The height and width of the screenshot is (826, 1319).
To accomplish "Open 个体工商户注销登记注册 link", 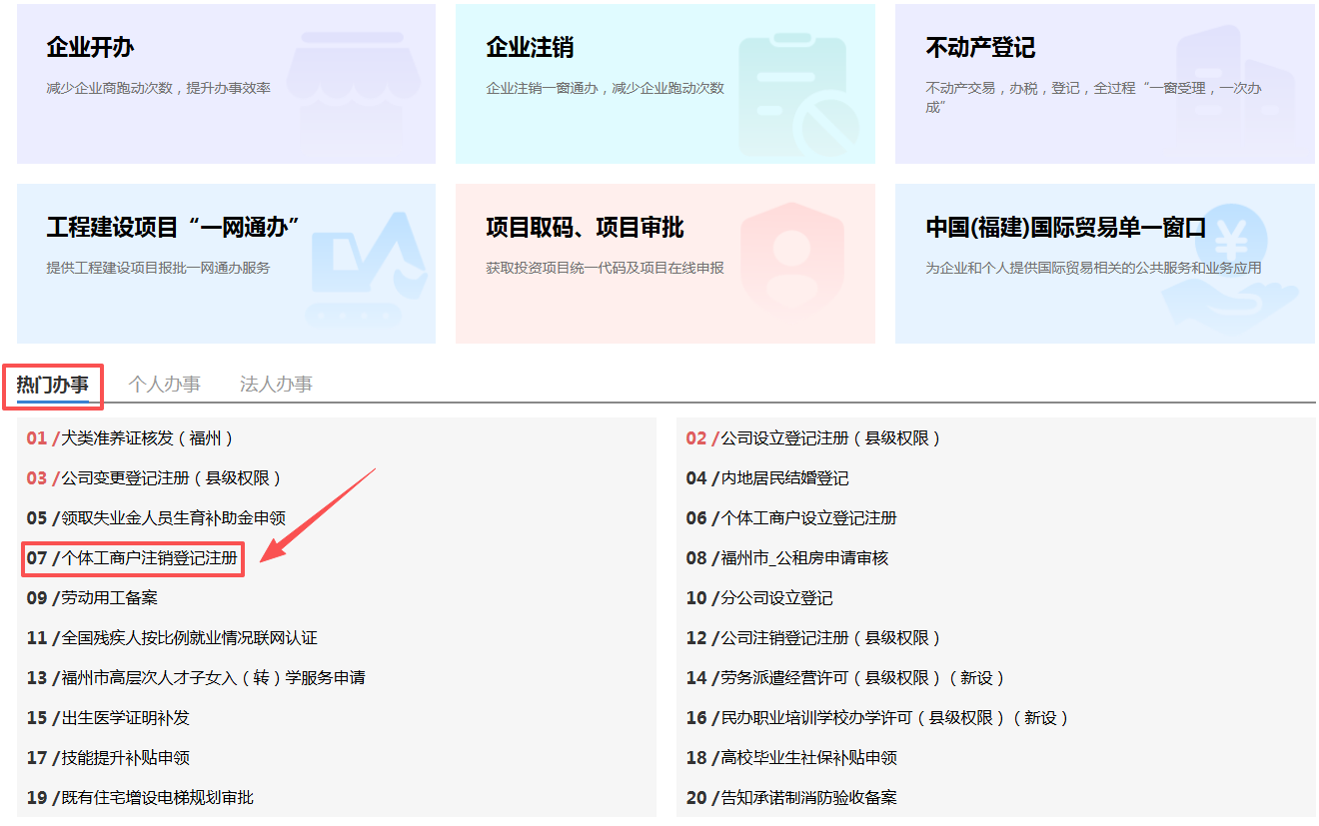I will click(x=149, y=558).
